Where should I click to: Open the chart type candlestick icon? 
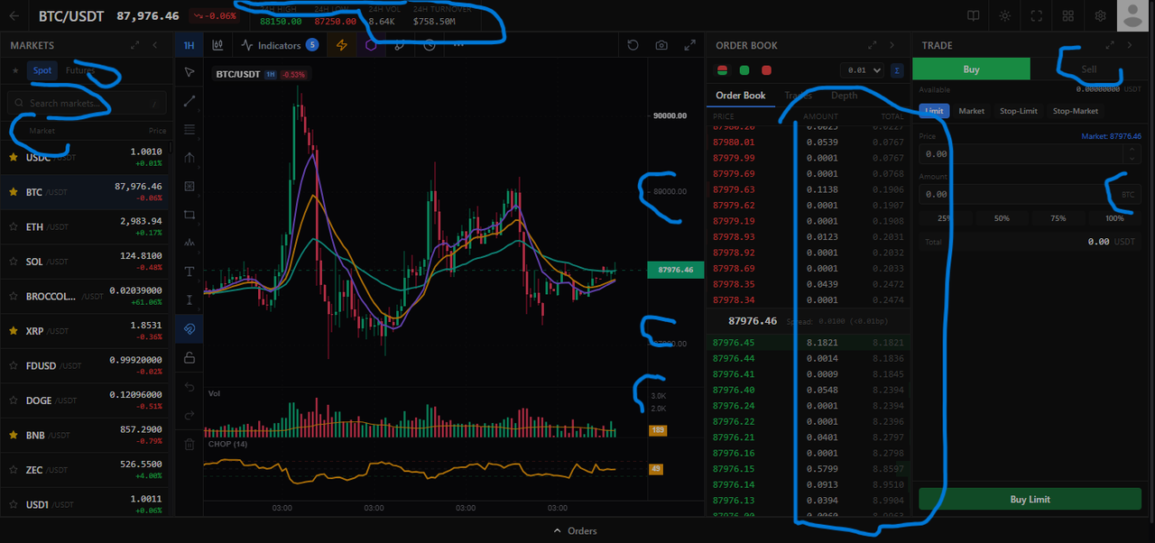(x=217, y=45)
